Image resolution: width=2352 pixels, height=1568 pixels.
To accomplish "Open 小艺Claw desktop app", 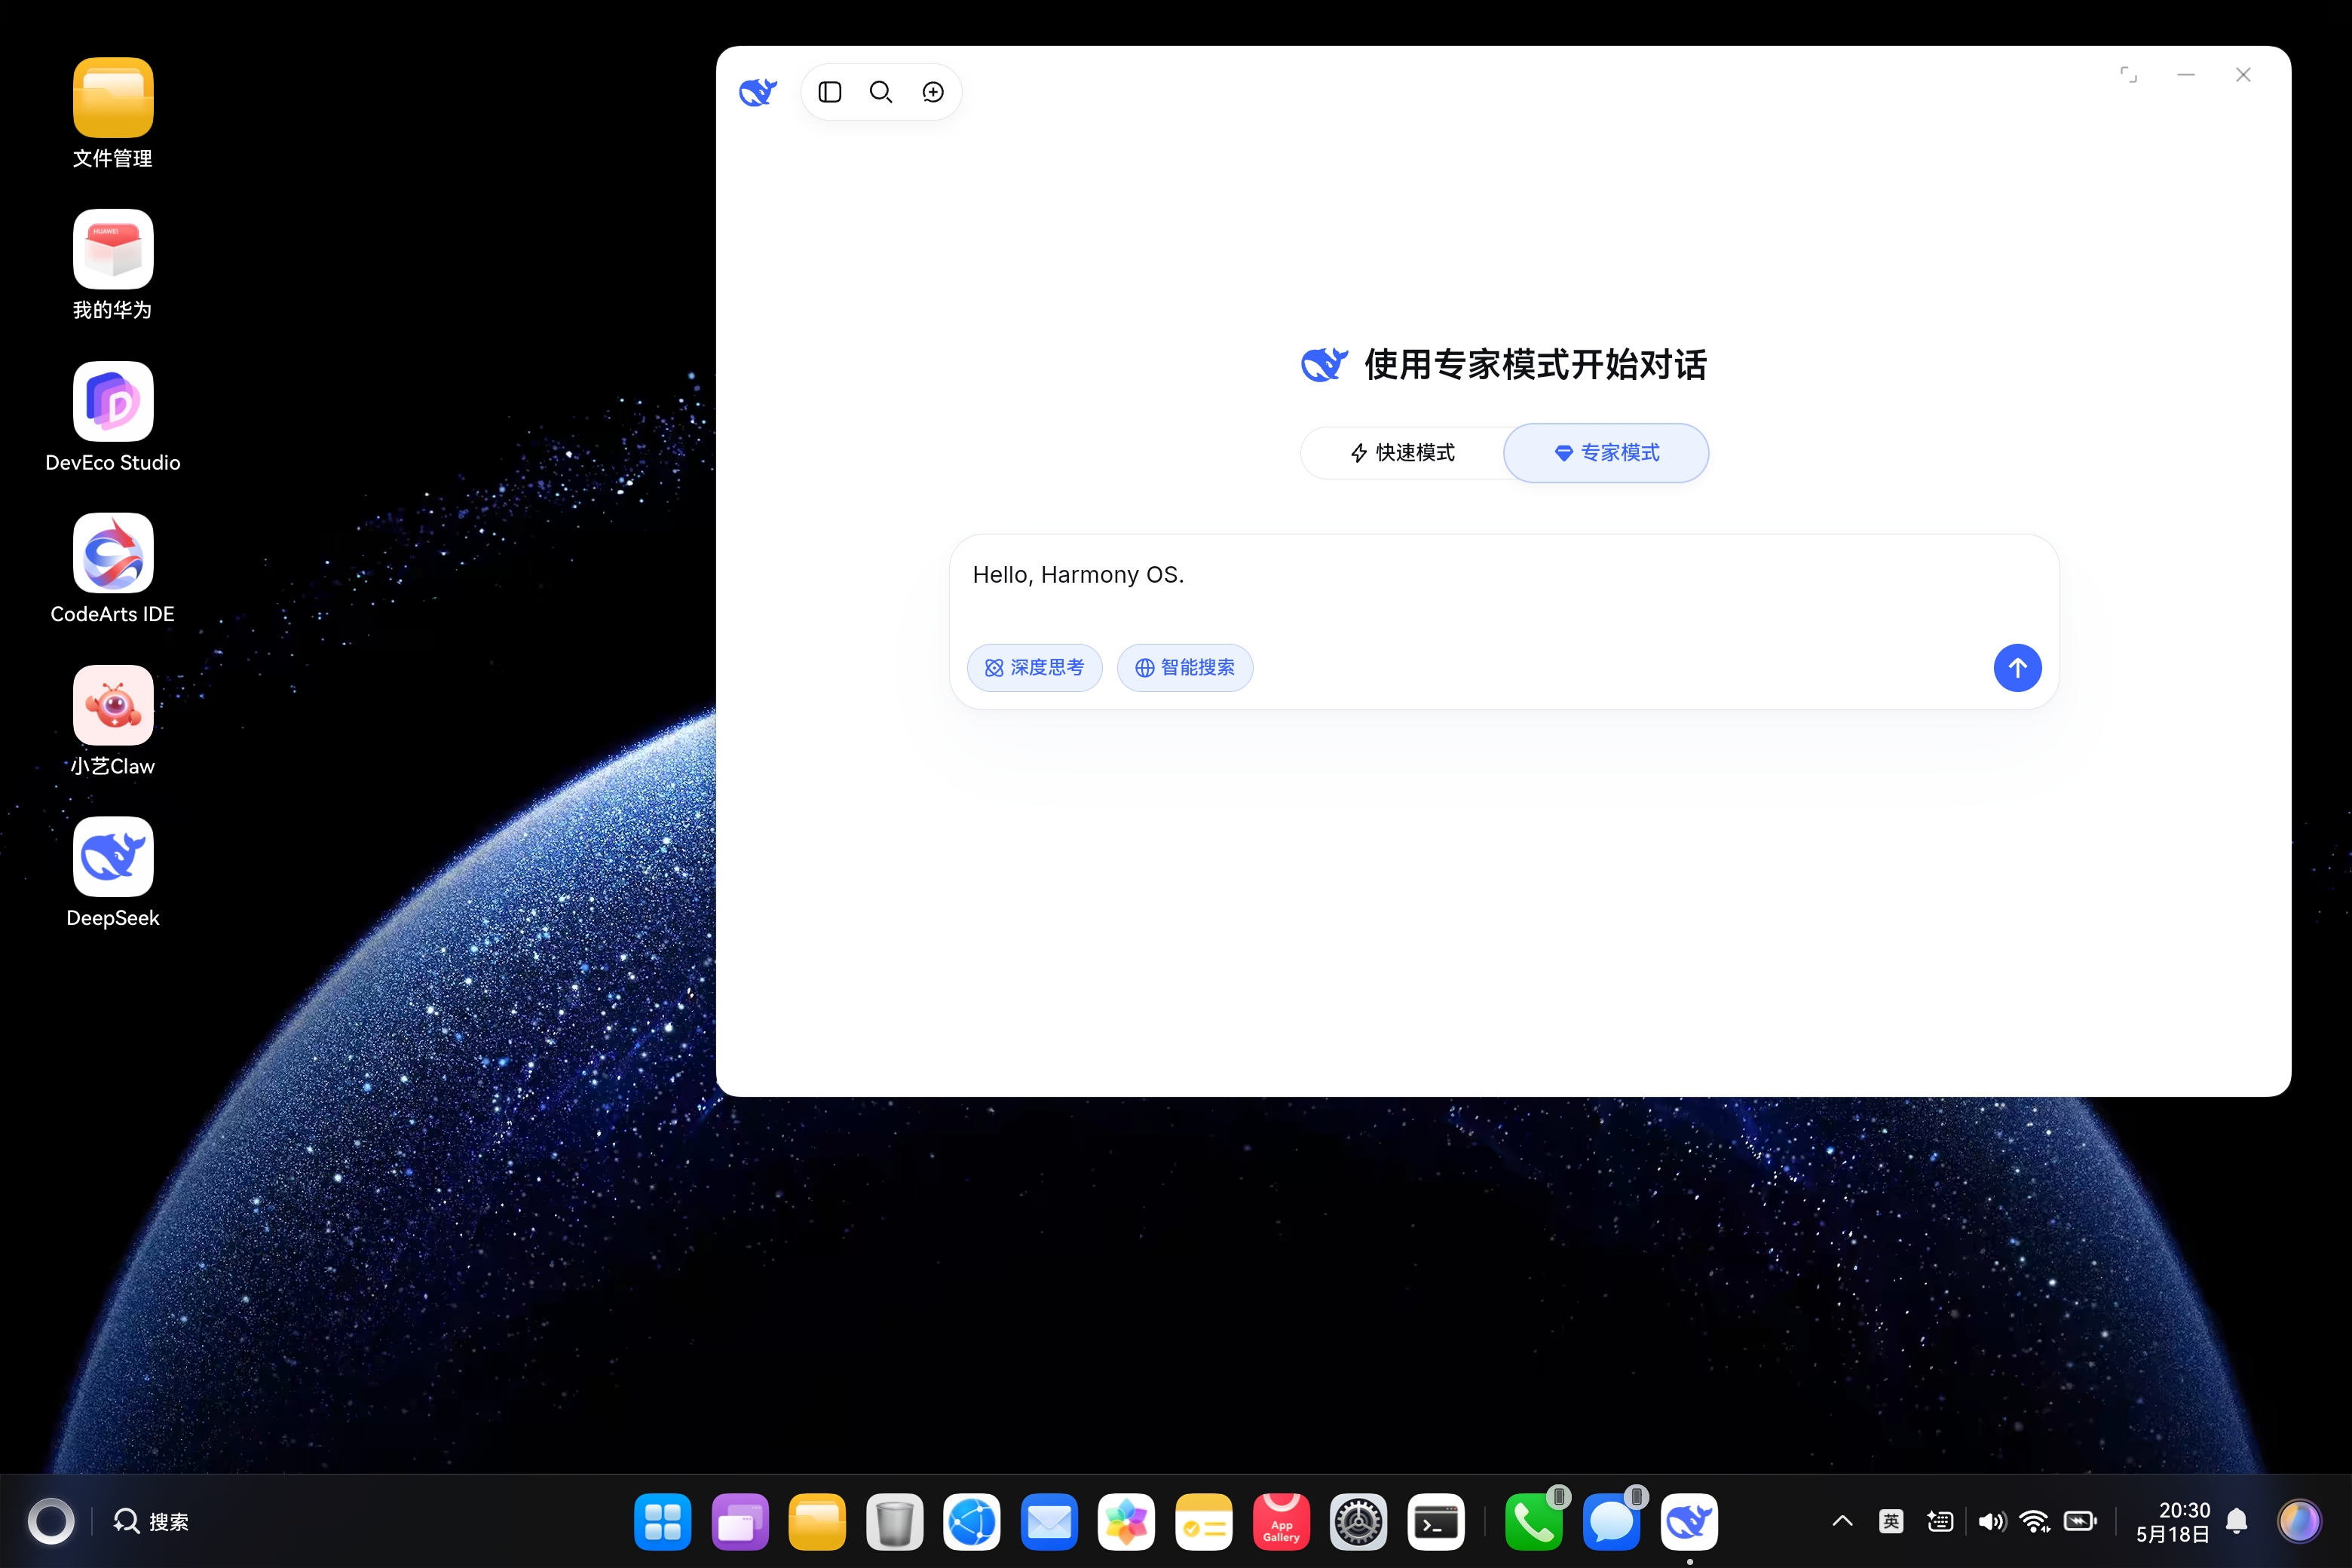I will coord(113,721).
